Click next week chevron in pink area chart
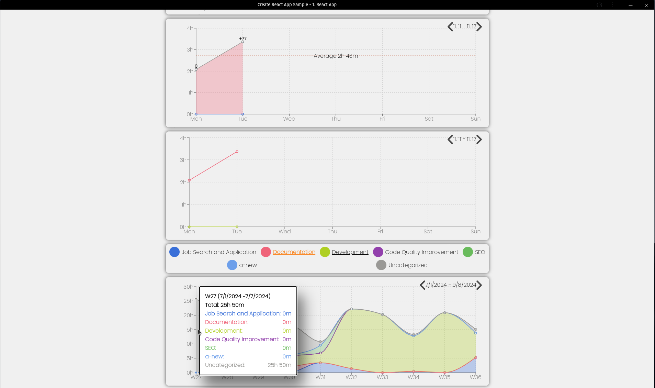The height and width of the screenshot is (388, 655). click(x=479, y=27)
